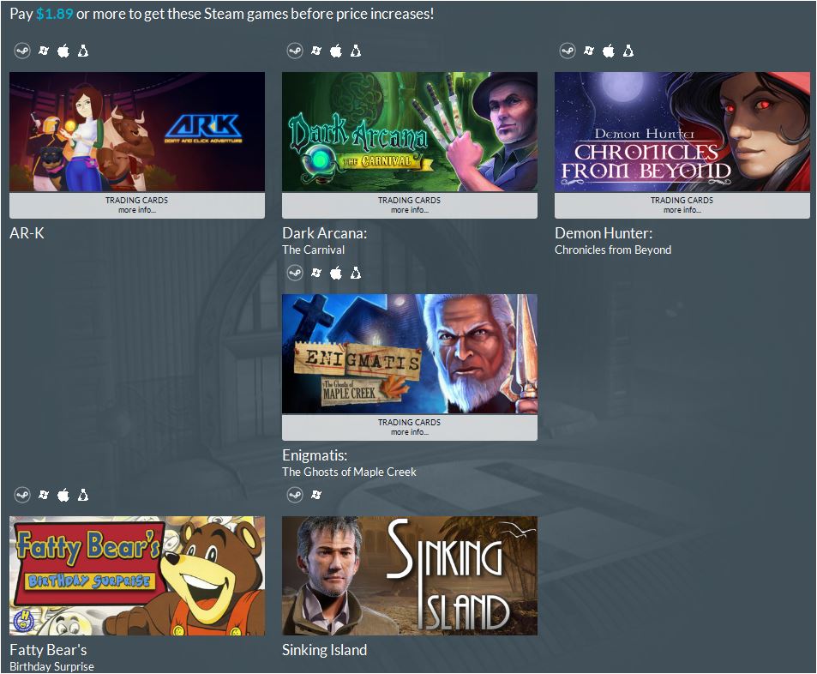
Task: Open the Sinking Island banner image
Action: [x=410, y=576]
